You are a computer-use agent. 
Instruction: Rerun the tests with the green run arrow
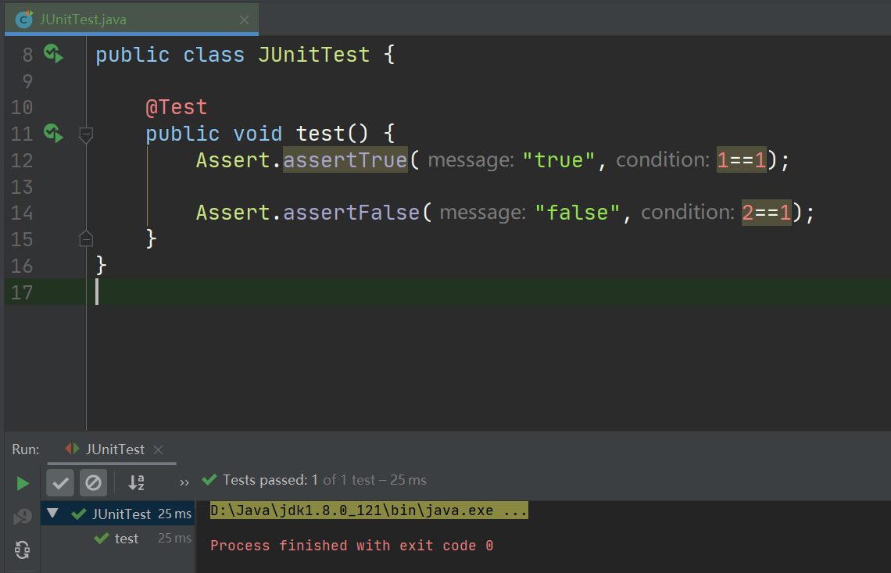pos(22,483)
